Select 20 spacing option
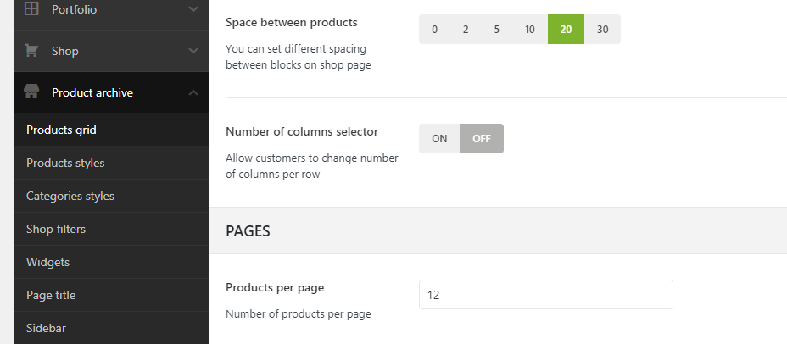Screen dimensions: 787x344 click(566, 29)
